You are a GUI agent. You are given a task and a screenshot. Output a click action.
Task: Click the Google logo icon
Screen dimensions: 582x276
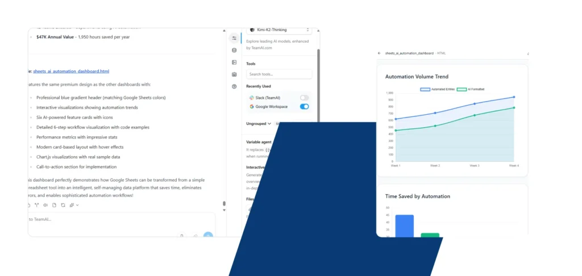click(252, 106)
